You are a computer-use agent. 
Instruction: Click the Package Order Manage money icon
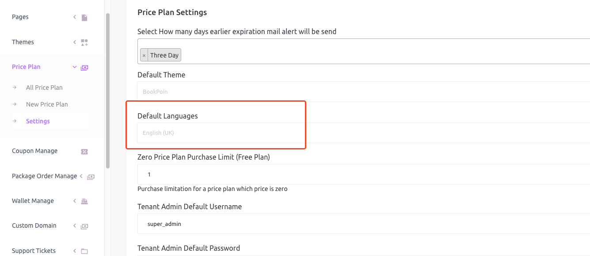click(91, 177)
